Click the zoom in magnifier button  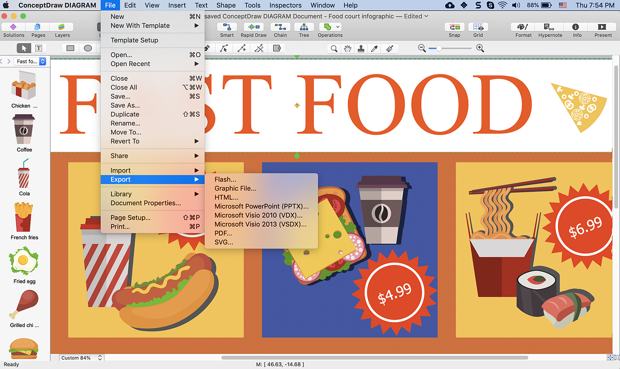480,48
